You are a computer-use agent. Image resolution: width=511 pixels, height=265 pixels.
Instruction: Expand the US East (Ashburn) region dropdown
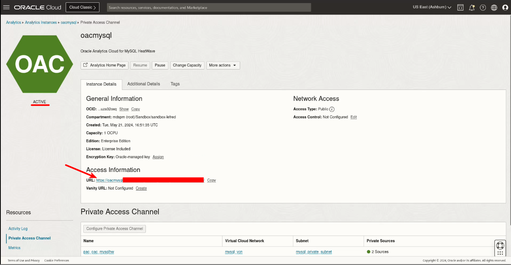pos(432,7)
